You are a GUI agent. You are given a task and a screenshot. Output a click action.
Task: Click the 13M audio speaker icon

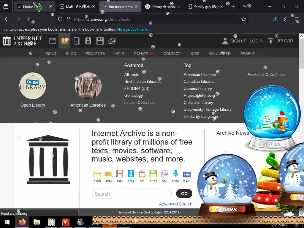coord(131,173)
